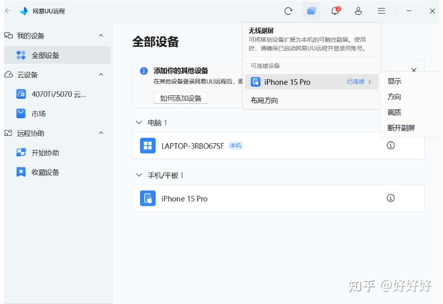Dismiss the add-device banner
This screenshot has width=443, height=304.
(x=414, y=70)
